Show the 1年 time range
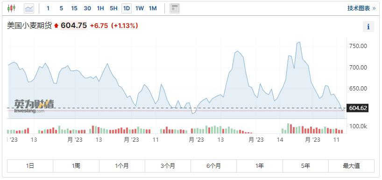Screen dimensions: 382x180 pos(260,166)
